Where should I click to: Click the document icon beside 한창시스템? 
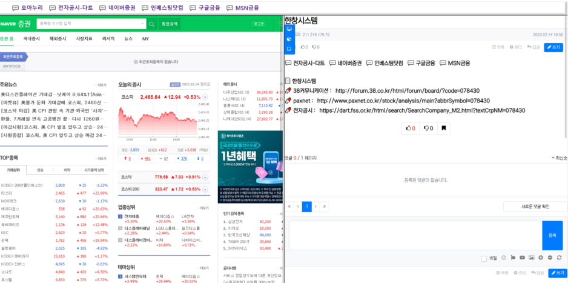pyautogui.click(x=288, y=81)
